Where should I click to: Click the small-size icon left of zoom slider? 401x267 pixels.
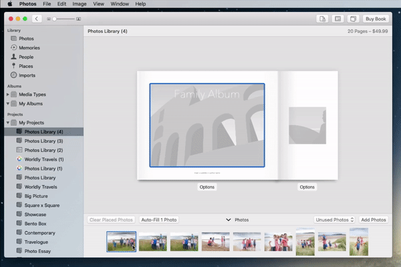click(49, 19)
